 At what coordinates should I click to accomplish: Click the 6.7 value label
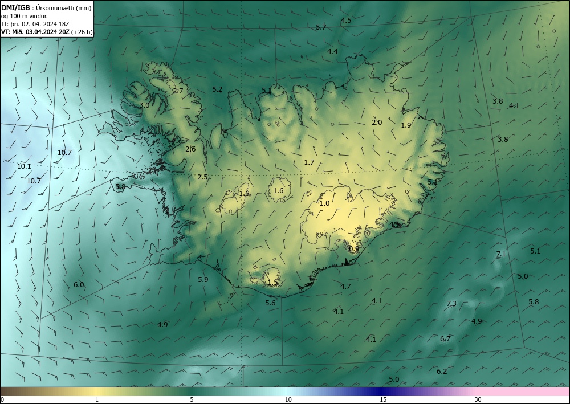point(445,338)
